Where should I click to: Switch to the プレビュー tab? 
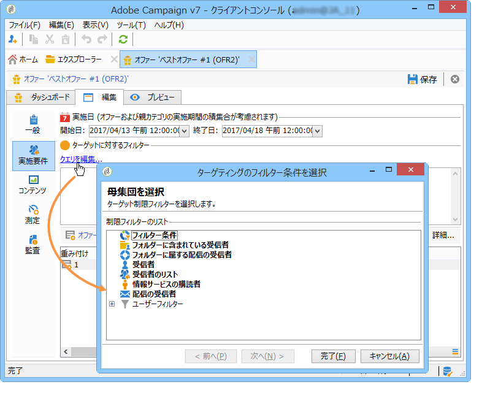[x=153, y=98]
